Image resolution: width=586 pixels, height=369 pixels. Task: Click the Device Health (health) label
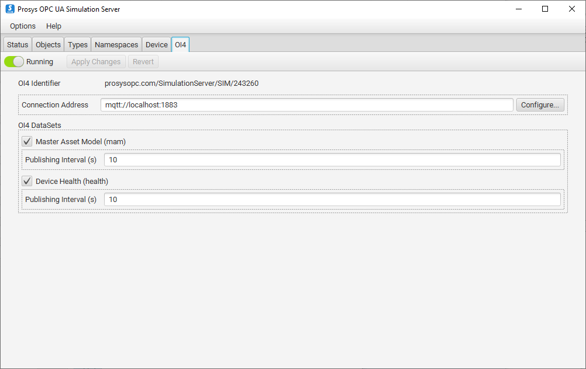(72, 182)
